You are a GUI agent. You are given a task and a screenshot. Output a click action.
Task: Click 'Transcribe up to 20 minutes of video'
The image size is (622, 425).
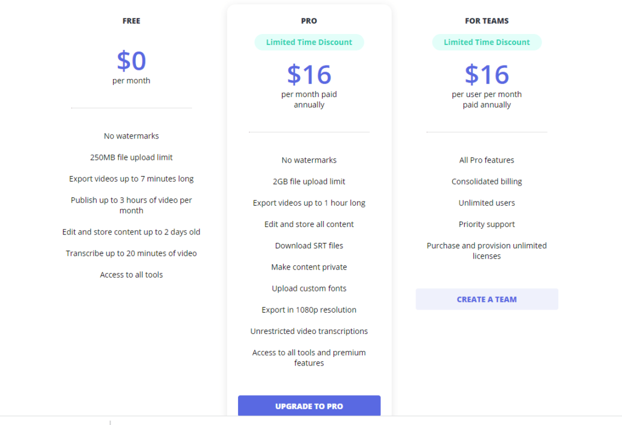131,253
